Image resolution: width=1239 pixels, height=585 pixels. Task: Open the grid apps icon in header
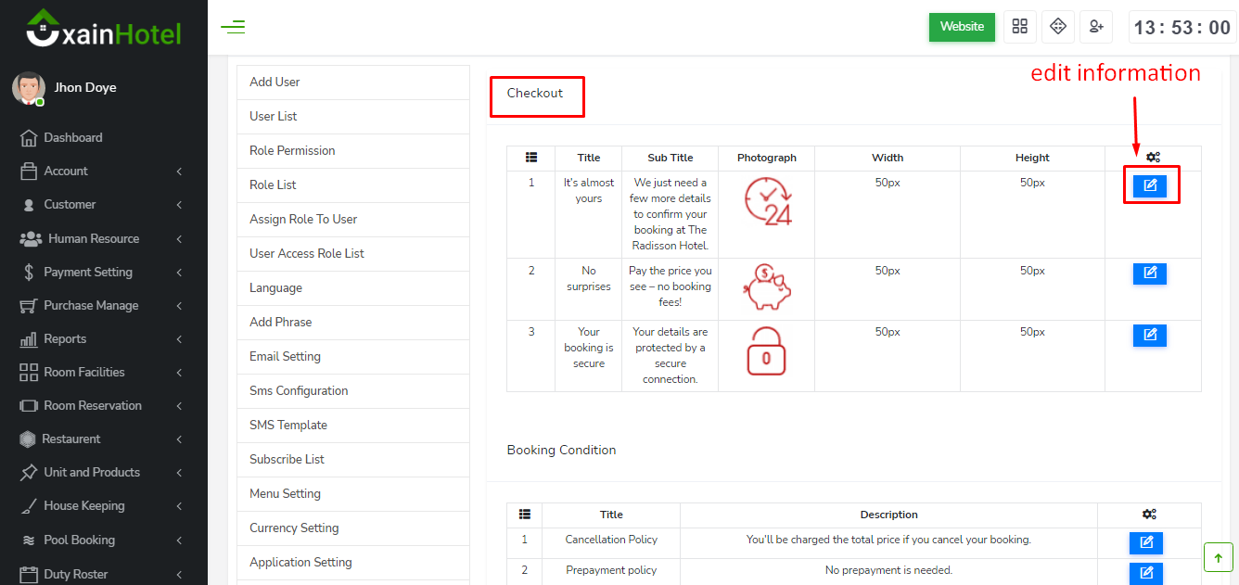(x=1020, y=27)
